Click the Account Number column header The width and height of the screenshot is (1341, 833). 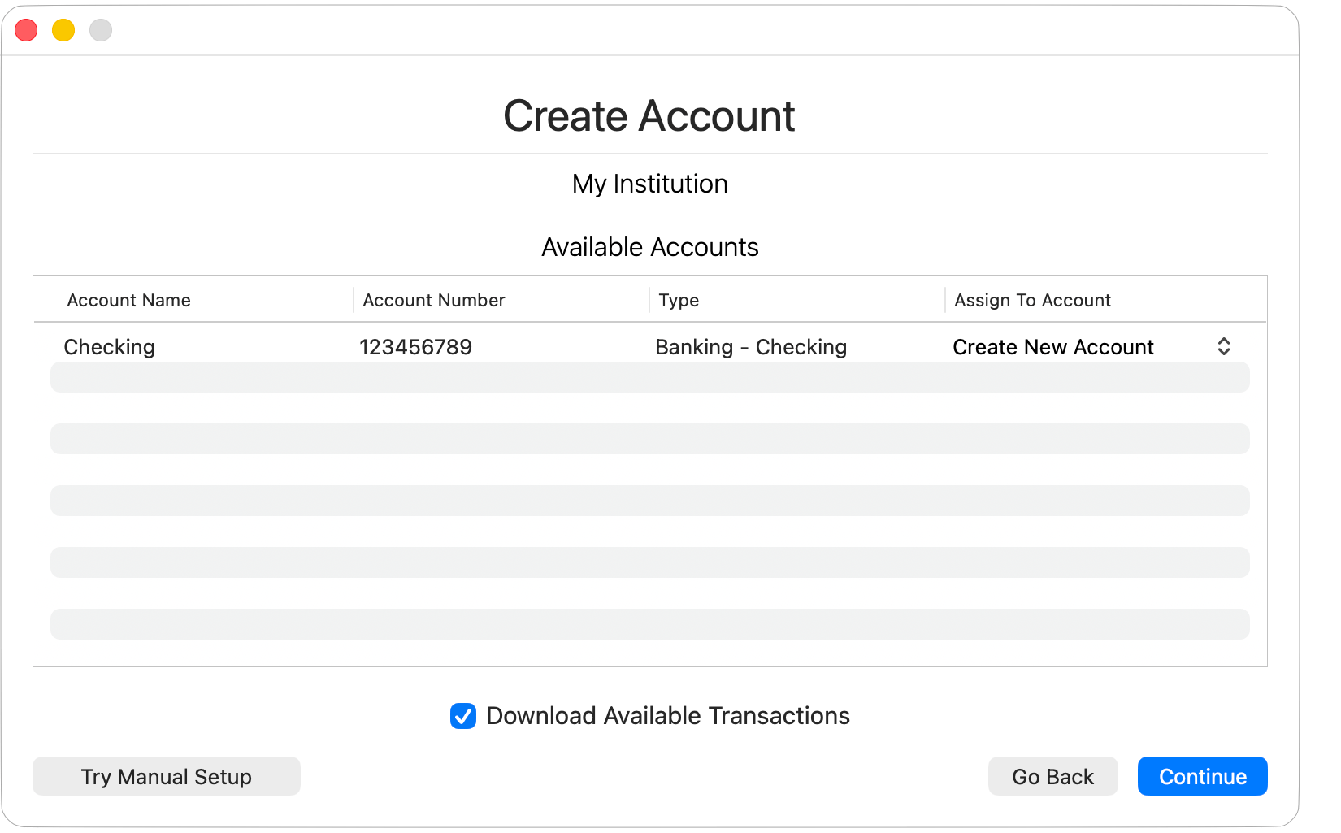point(433,300)
